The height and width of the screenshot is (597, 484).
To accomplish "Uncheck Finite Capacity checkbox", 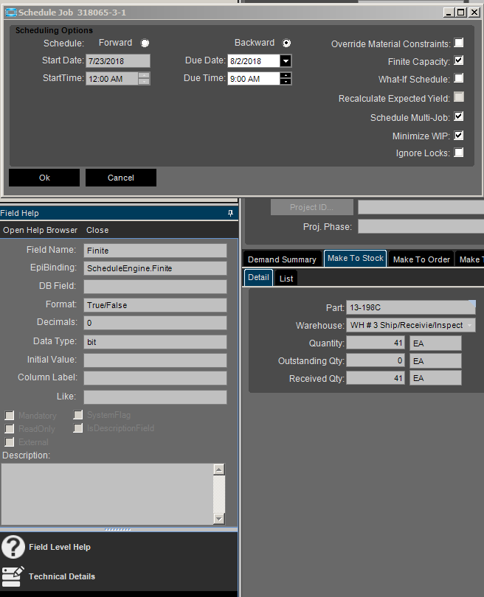I will (459, 60).
